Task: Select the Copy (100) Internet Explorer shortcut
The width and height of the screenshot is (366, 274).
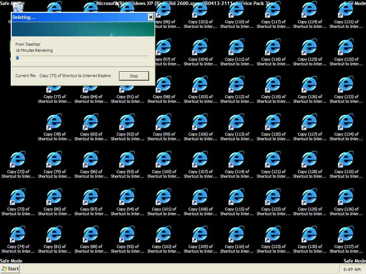Action: 164,165
